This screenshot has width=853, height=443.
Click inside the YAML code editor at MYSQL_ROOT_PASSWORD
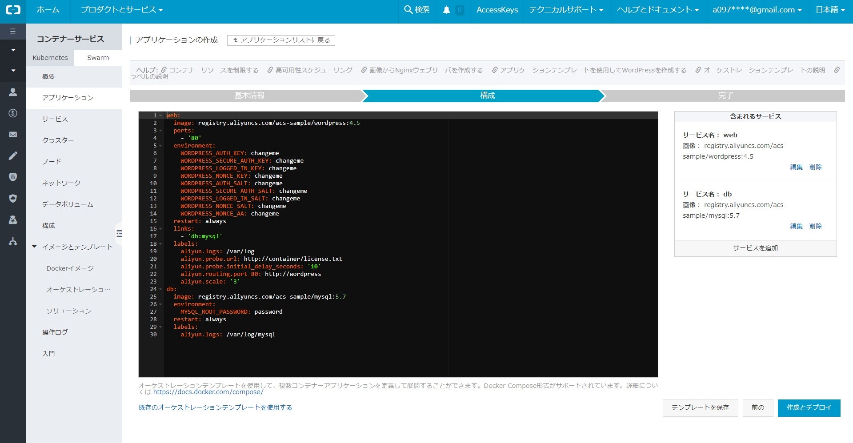coord(215,312)
